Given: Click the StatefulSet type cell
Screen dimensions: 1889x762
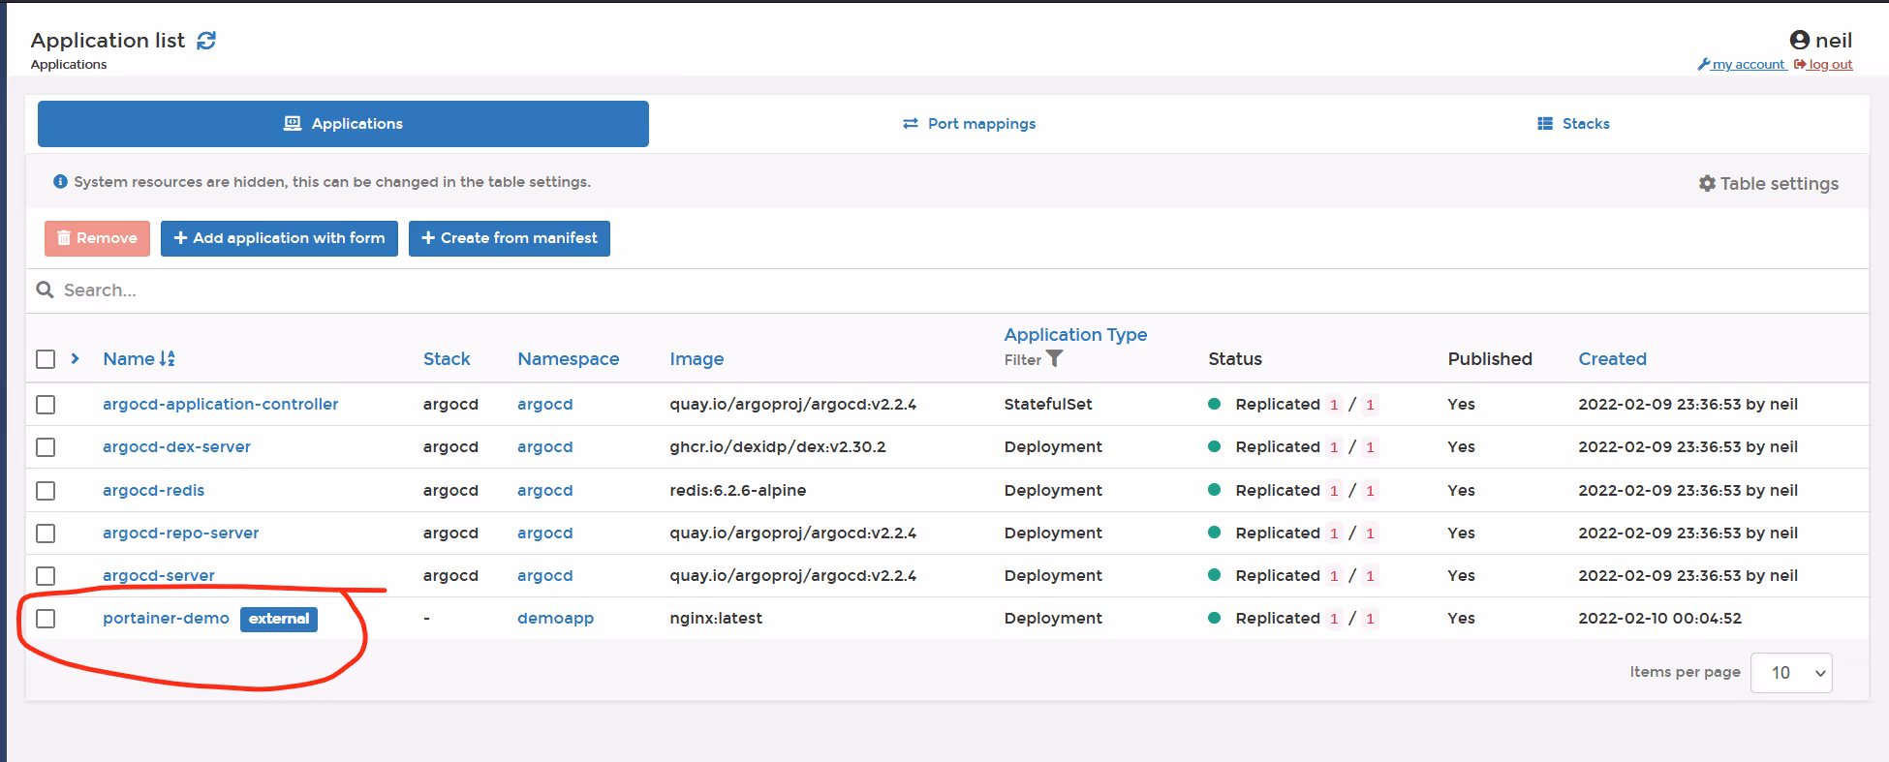Looking at the screenshot, I should point(1048,404).
